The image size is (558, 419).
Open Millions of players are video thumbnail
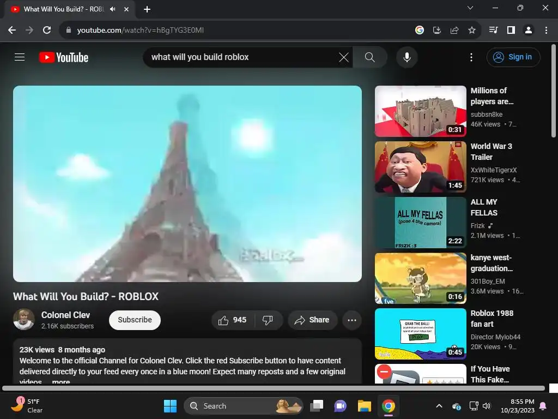(x=420, y=111)
